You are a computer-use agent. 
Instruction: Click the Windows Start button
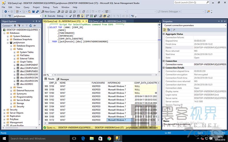click(4, 139)
